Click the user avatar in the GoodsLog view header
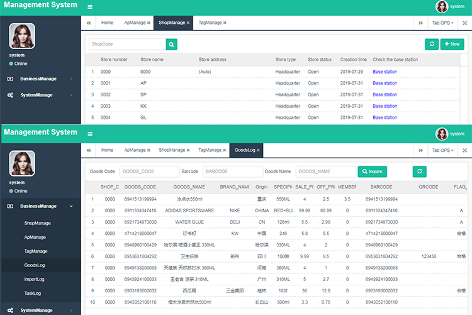Screen dimensions: 472x315 (442, 134)
